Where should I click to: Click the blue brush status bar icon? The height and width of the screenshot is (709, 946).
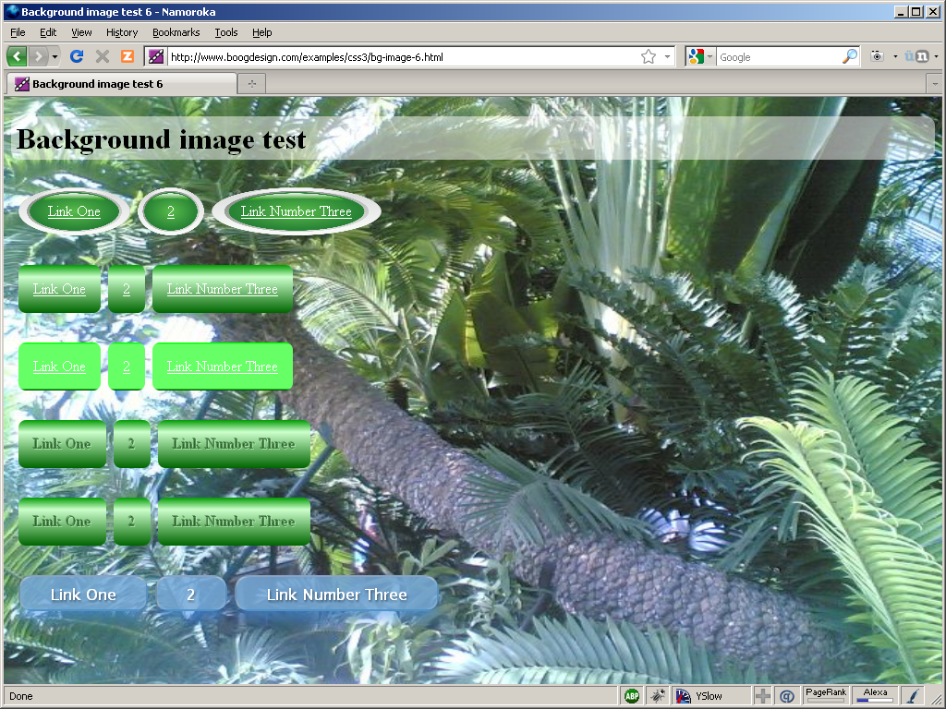point(914,696)
